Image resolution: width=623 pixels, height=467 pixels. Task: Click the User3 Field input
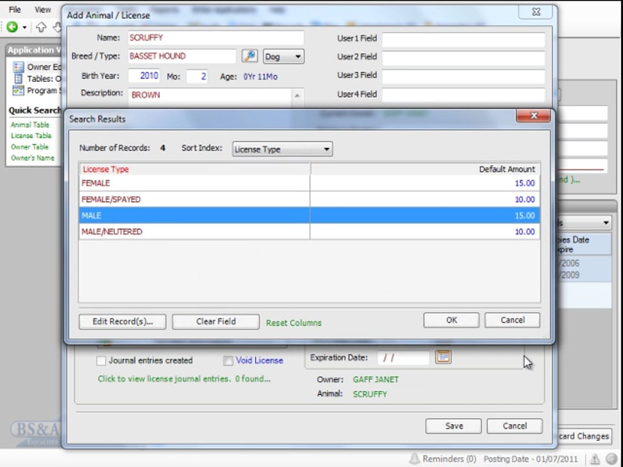[x=463, y=77]
